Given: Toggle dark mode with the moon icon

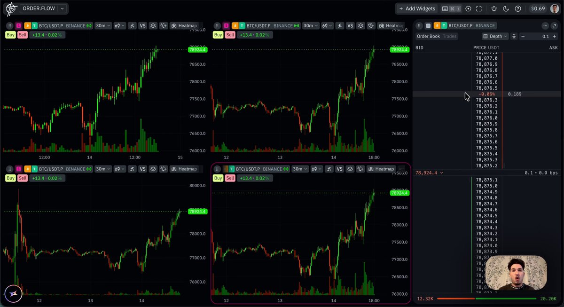Looking at the screenshot, I should (x=506, y=8).
